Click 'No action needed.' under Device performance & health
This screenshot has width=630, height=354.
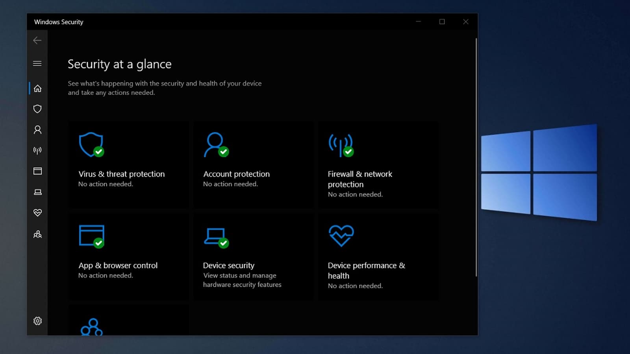(x=355, y=286)
